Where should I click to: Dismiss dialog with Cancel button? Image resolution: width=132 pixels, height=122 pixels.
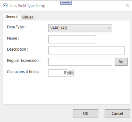[117, 113]
